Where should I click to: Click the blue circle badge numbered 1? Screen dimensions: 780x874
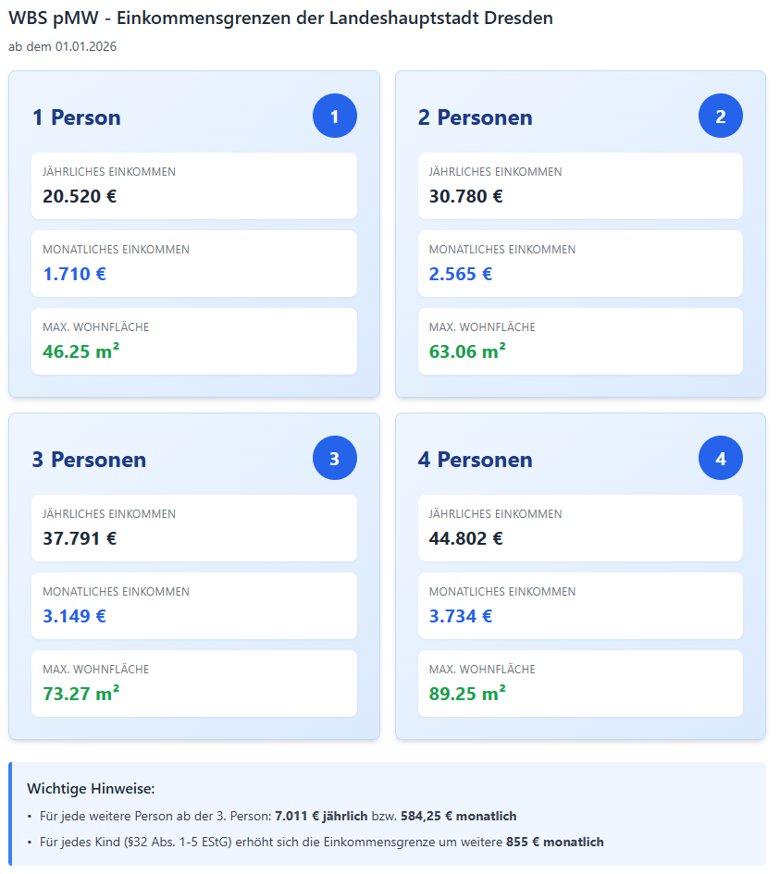click(x=335, y=117)
